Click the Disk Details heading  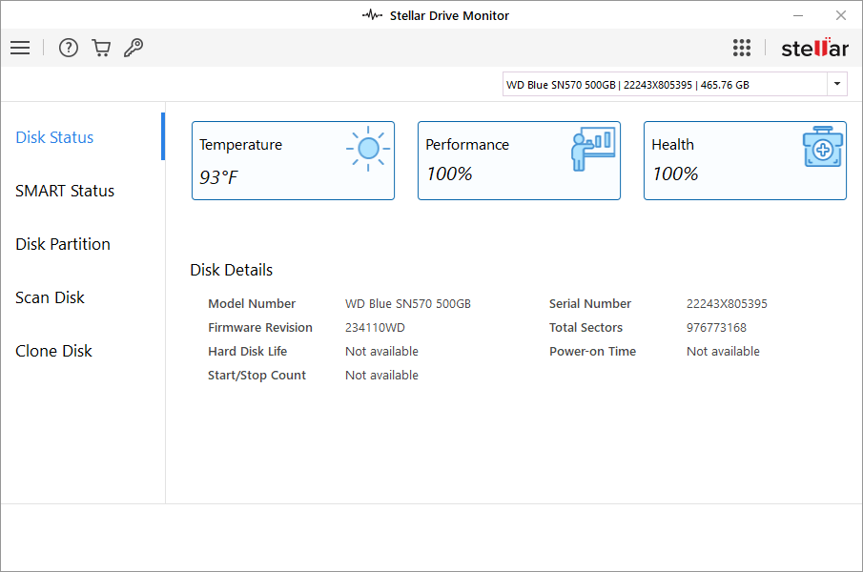point(231,270)
